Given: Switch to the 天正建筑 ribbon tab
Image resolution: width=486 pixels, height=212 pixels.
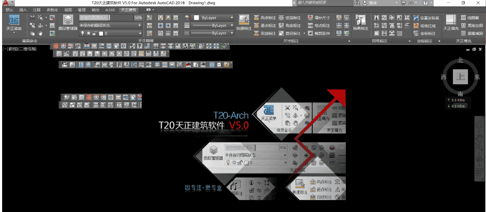Looking at the screenshot, I should (128, 9).
